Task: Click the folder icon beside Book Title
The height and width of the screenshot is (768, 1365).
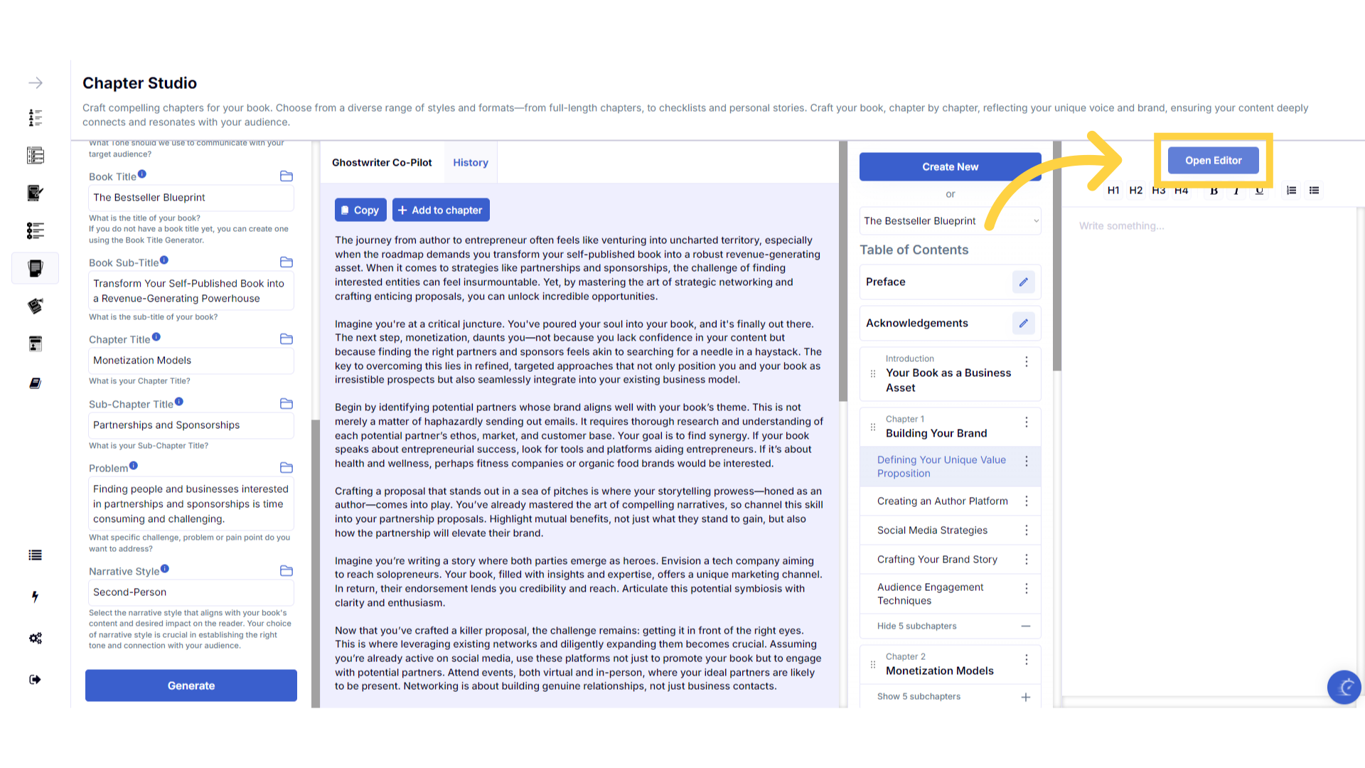Action: (x=287, y=176)
